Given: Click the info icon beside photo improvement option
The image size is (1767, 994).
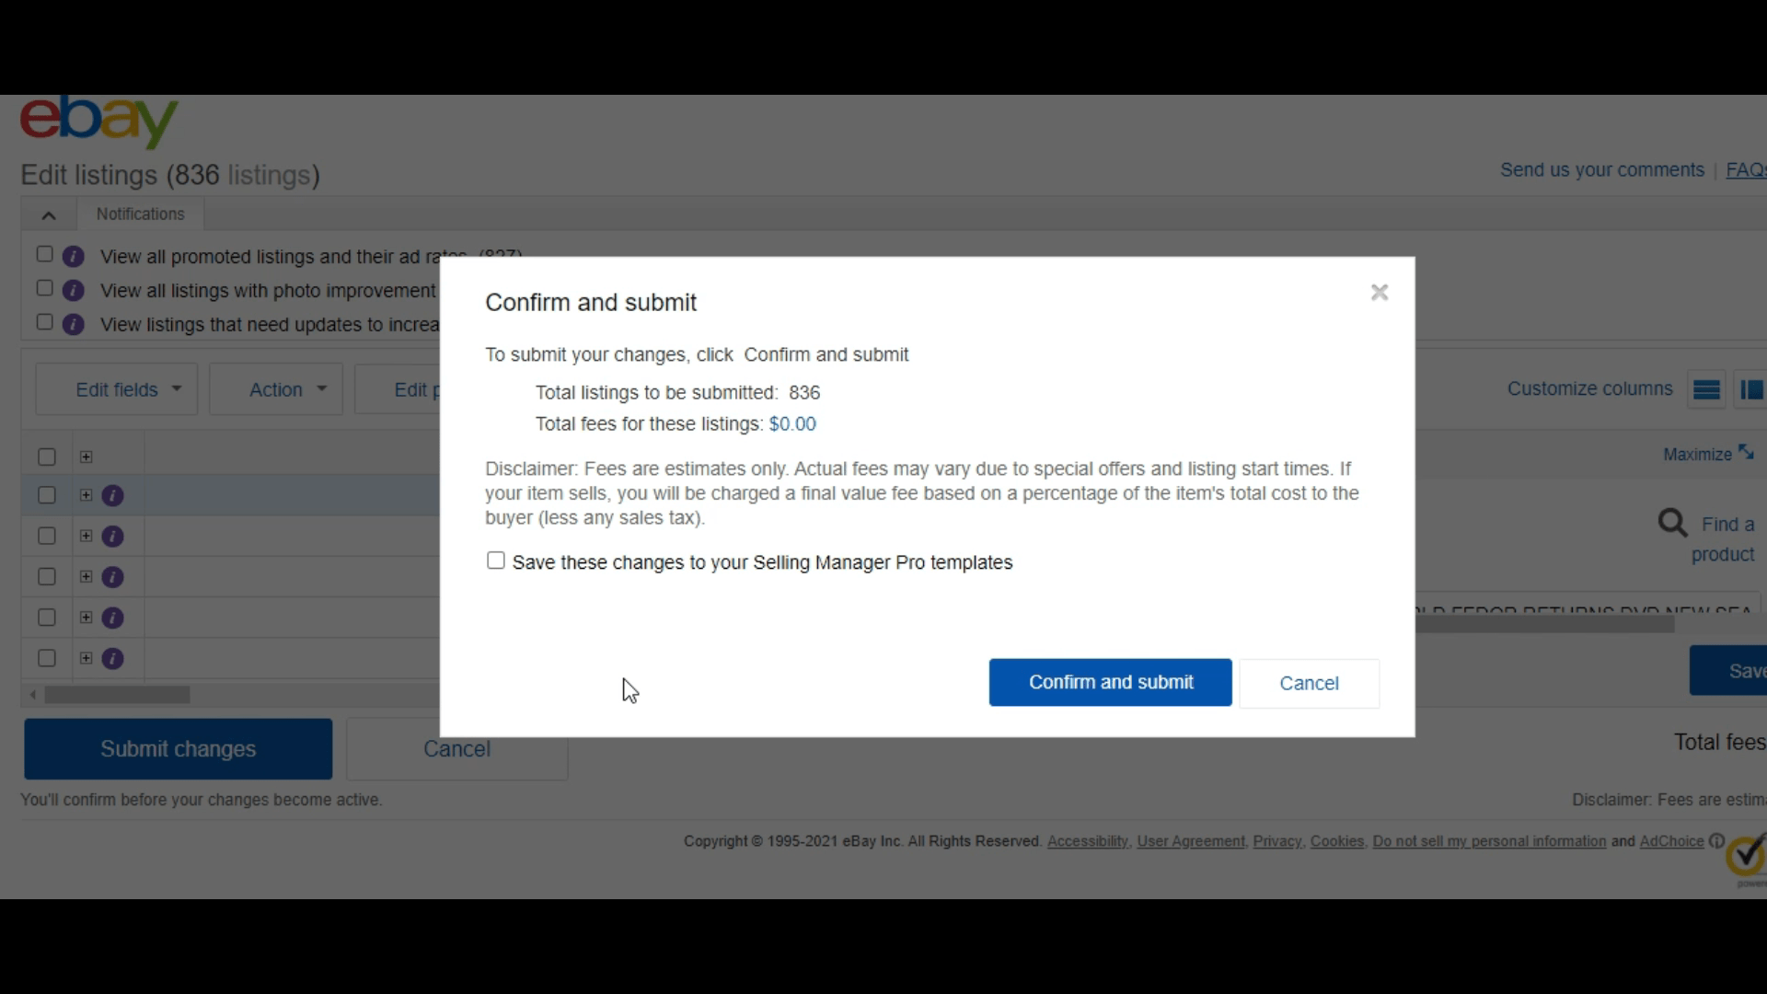Looking at the screenshot, I should pos(74,288).
